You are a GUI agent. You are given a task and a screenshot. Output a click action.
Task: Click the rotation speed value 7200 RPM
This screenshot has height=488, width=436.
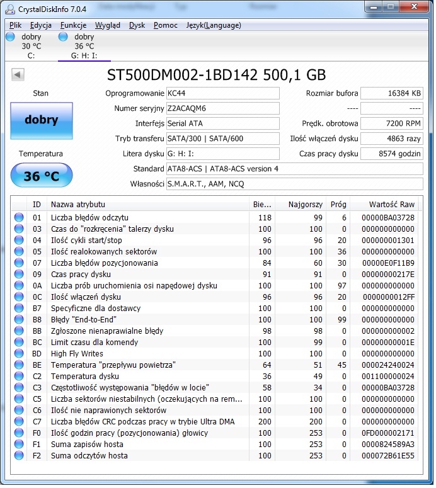(x=392, y=123)
